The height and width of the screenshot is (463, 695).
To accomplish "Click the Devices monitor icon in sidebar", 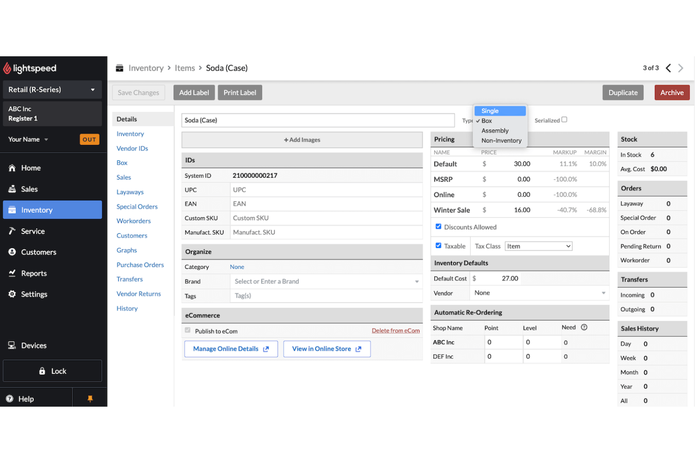I will click(12, 345).
